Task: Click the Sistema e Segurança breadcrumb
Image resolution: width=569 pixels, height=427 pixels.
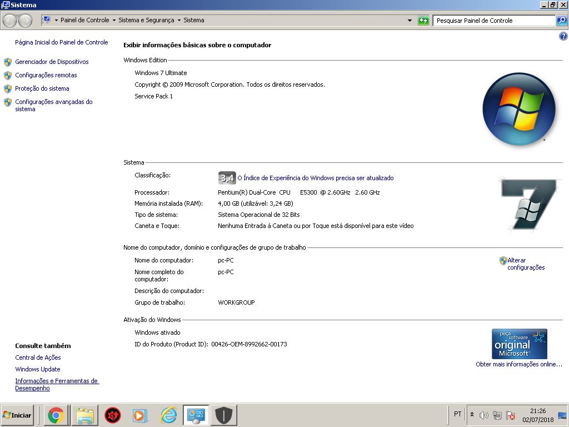Action: pyautogui.click(x=146, y=21)
